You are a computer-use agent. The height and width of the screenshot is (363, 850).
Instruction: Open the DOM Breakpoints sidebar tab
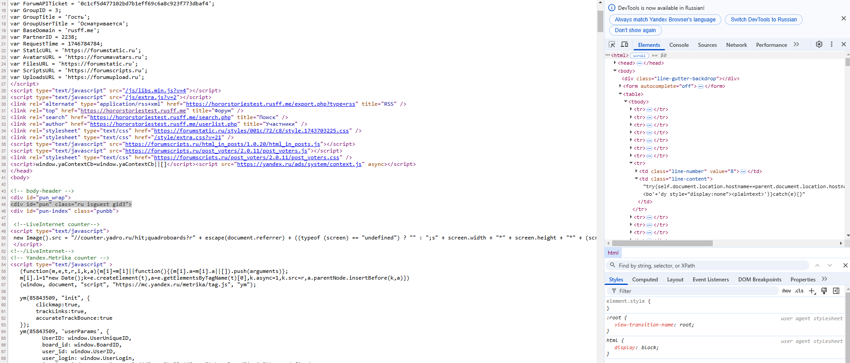pos(760,280)
